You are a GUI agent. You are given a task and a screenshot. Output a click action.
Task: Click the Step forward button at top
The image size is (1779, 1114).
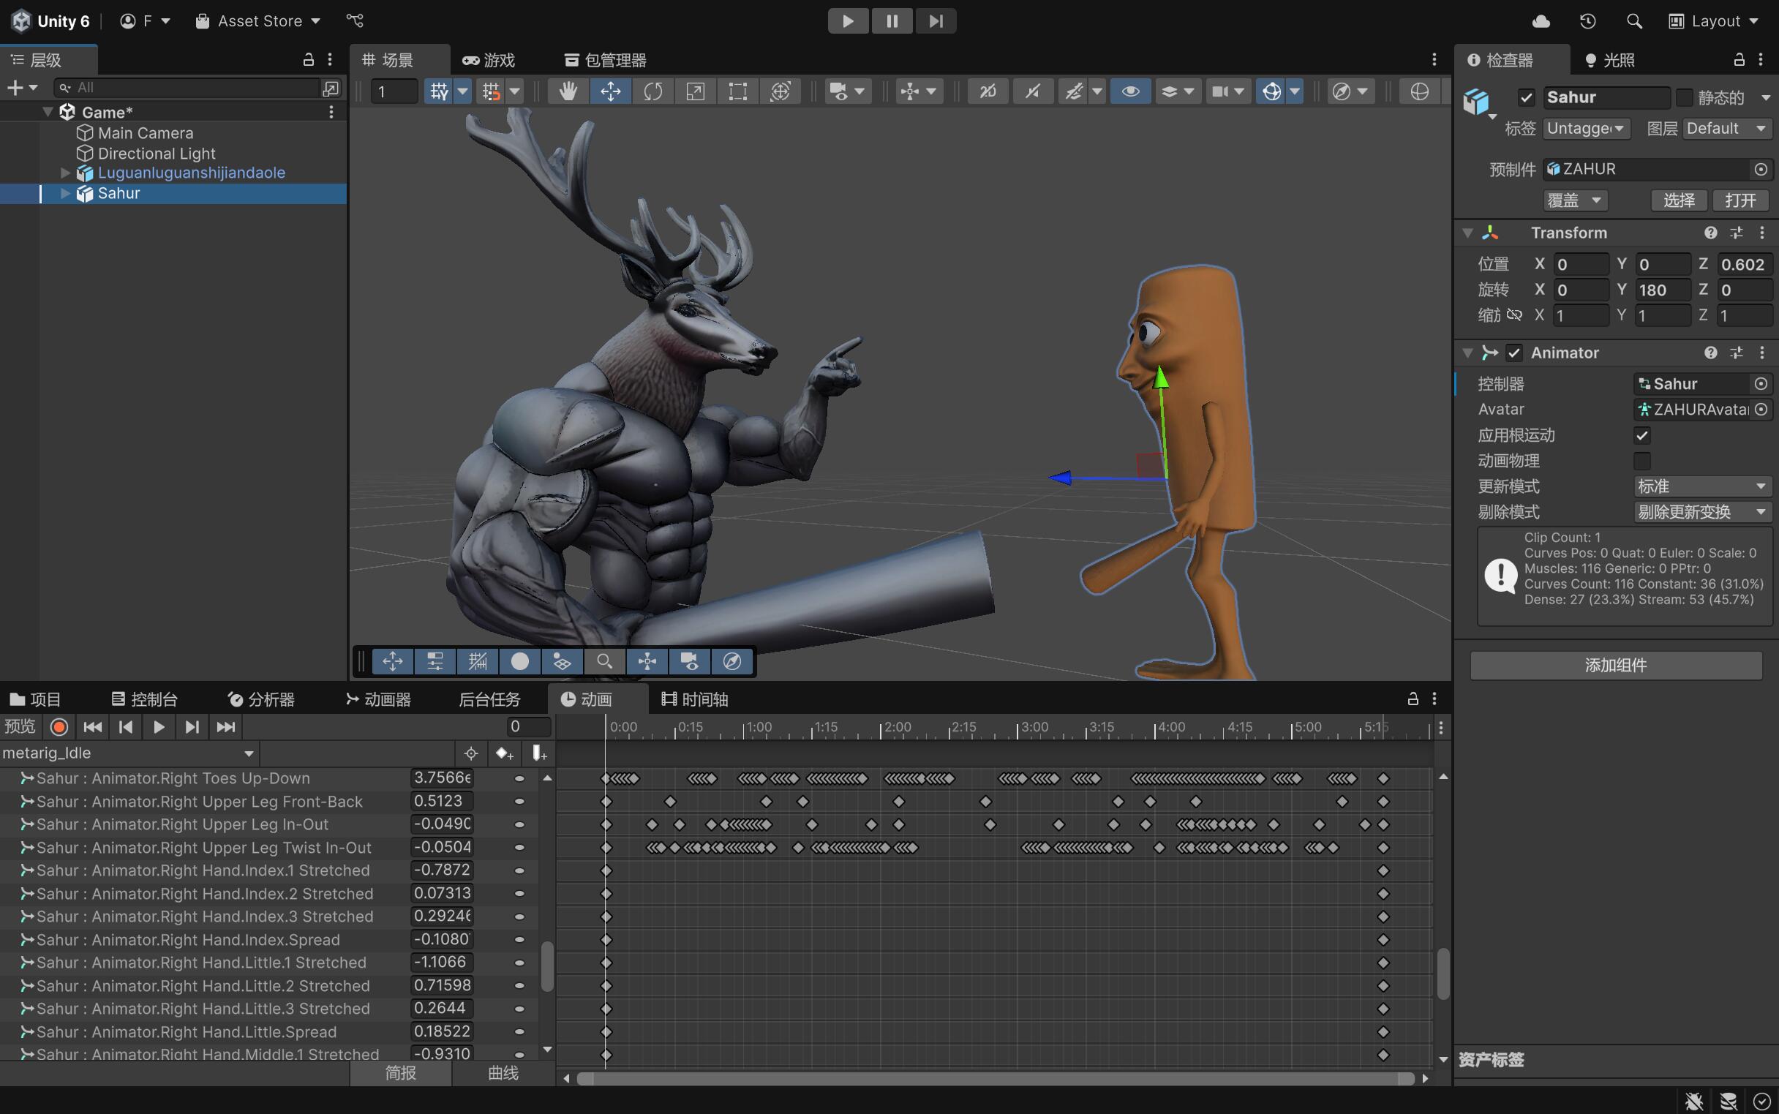935,20
